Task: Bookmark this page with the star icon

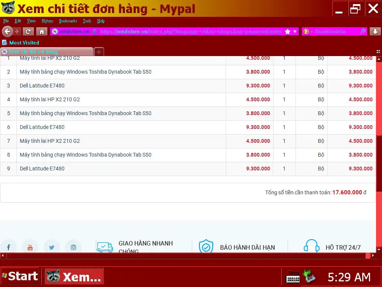Action: pyautogui.click(x=288, y=31)
